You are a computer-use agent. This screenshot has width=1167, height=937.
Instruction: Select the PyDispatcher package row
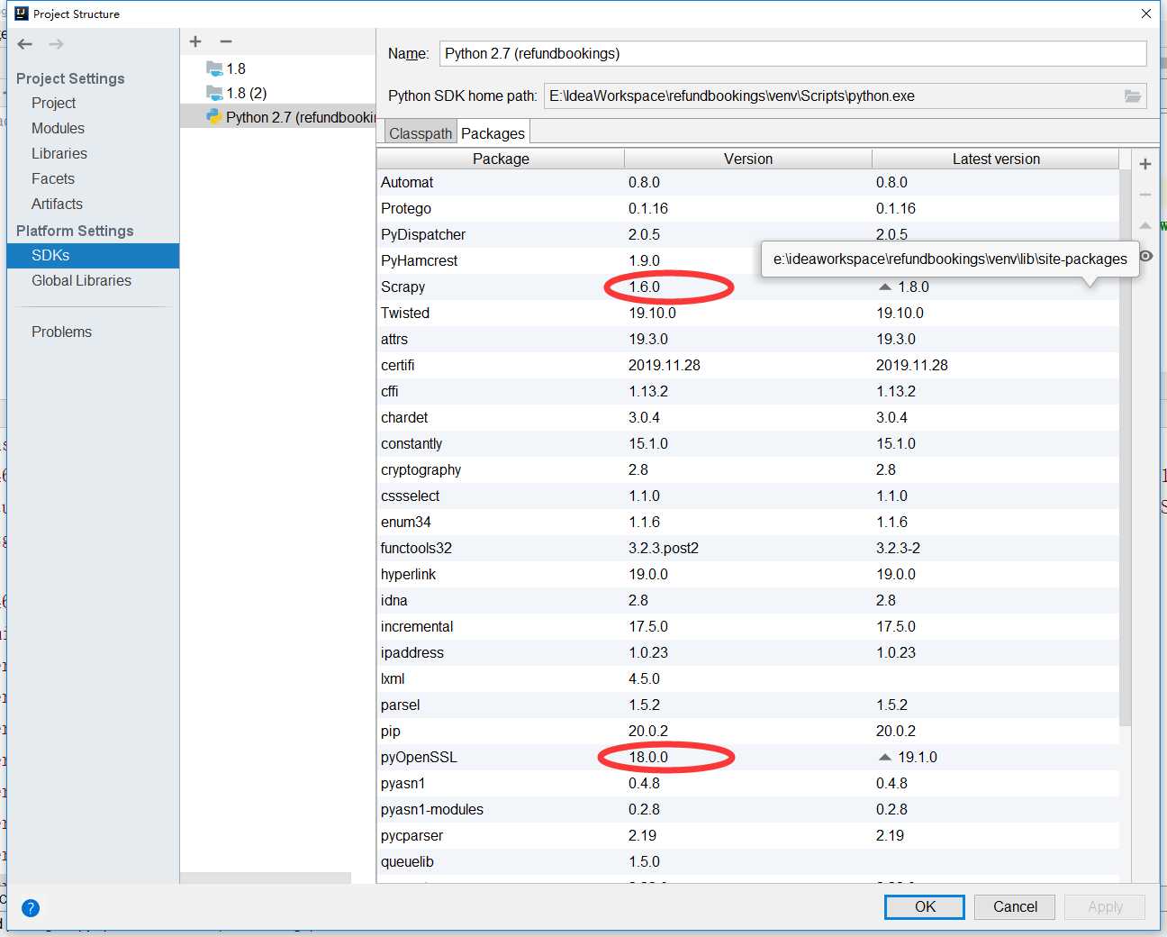pyautogui.click(x=748, y=234)
